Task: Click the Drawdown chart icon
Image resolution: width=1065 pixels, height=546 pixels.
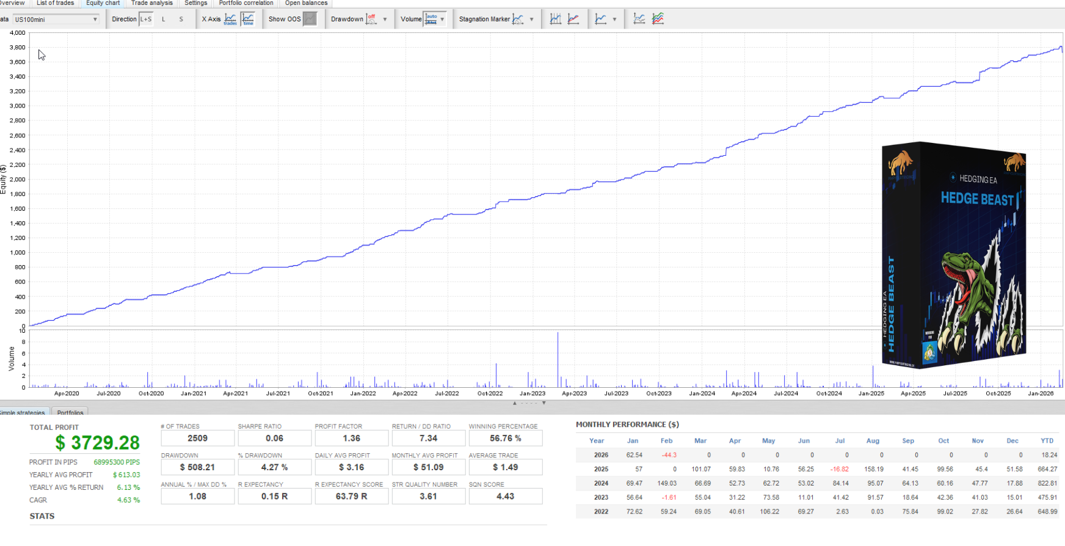Action: pos(371,19)
